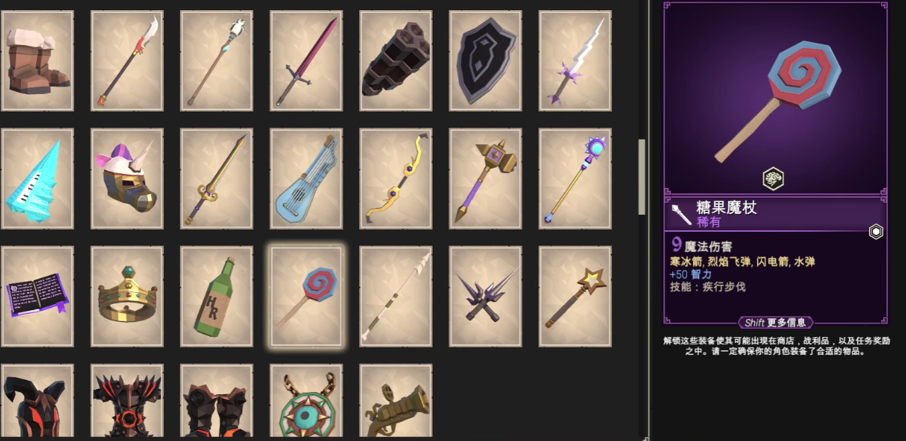This screenshot has height=441, width=906.
Task: Click the large lollipop wand preview image
Action: (776, 99)
